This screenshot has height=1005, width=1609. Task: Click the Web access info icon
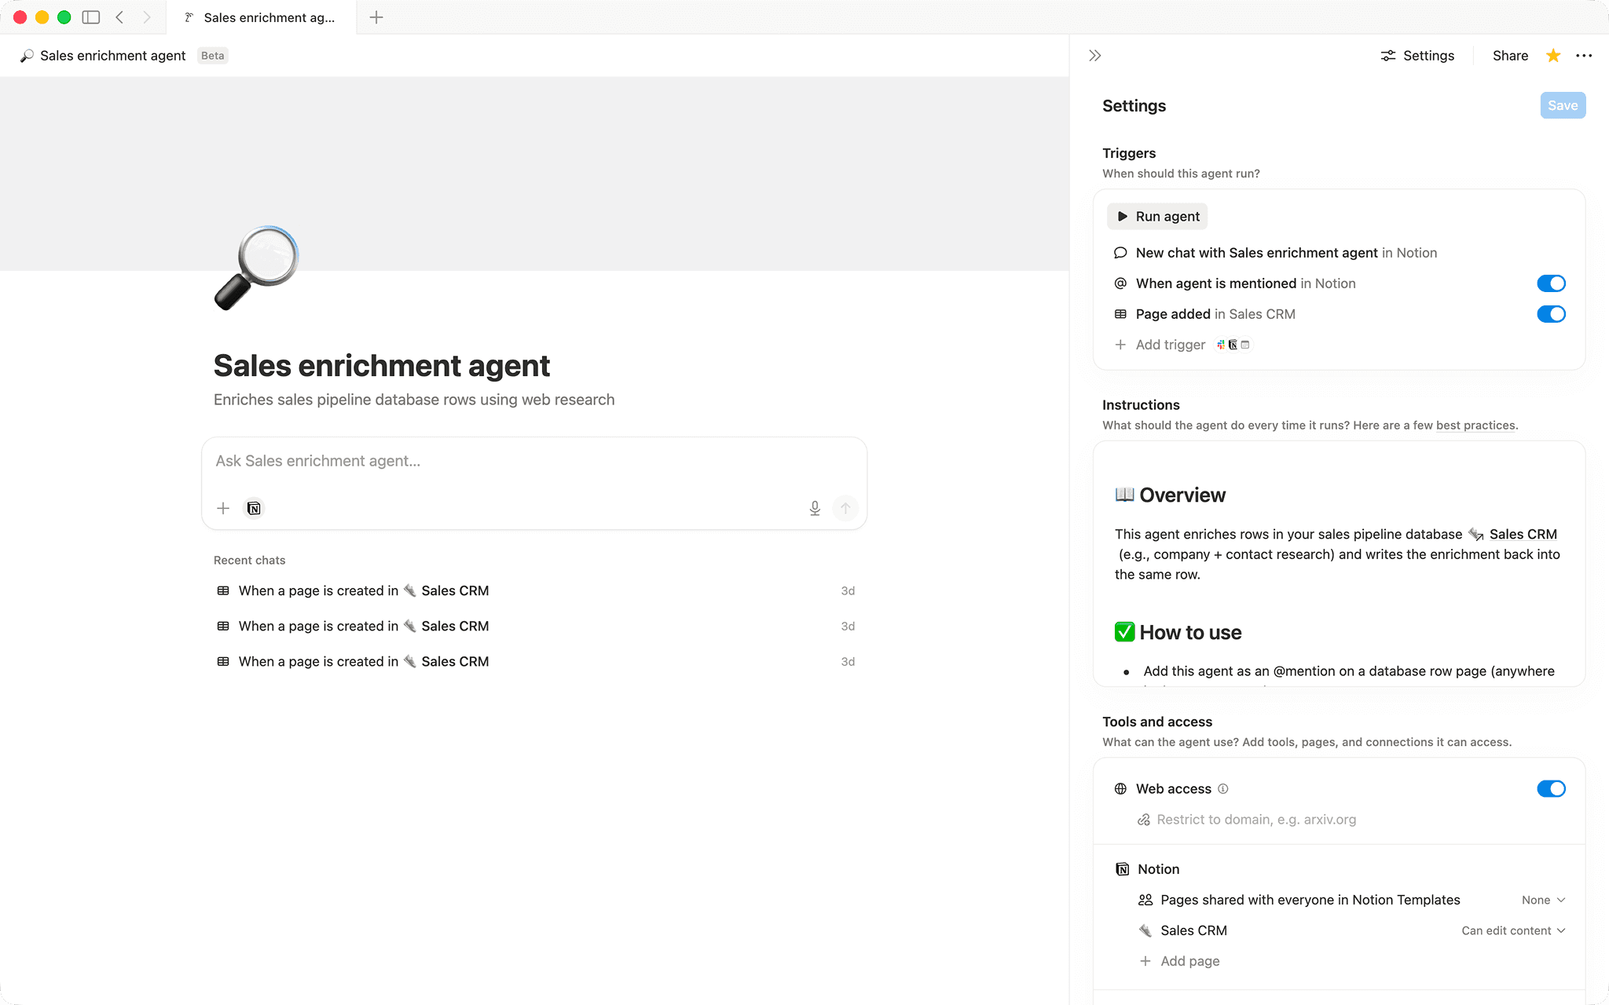pos(1223,789)
